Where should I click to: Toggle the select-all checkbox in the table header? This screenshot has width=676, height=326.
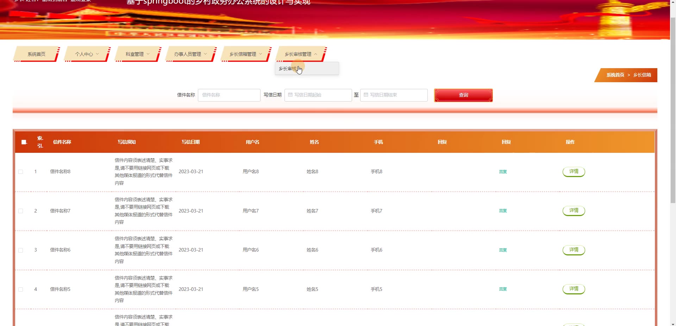24,142
